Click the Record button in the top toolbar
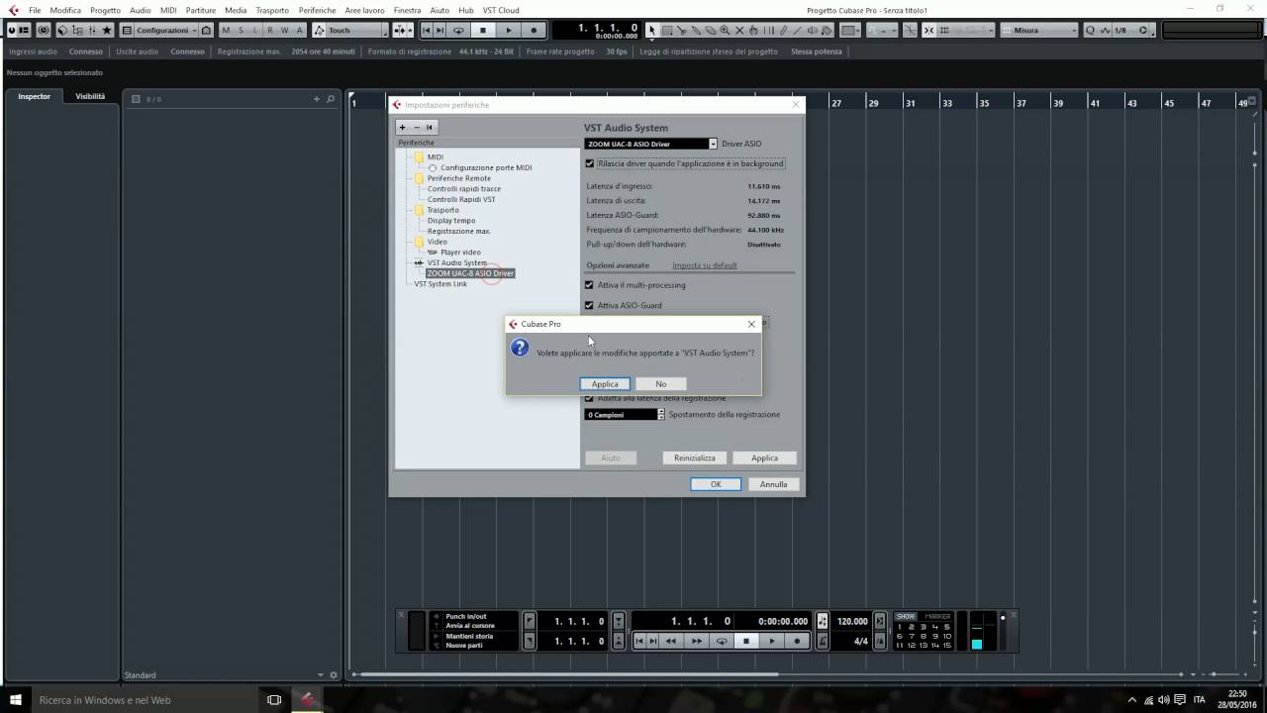Viewport: 1267px width, 713px height. (x=534, y=30)
